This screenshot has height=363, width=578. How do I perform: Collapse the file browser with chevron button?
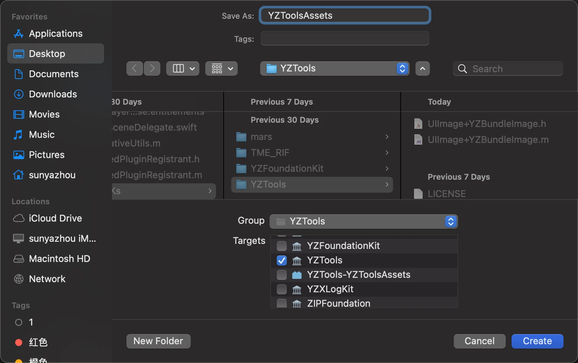tap(422, 69)
